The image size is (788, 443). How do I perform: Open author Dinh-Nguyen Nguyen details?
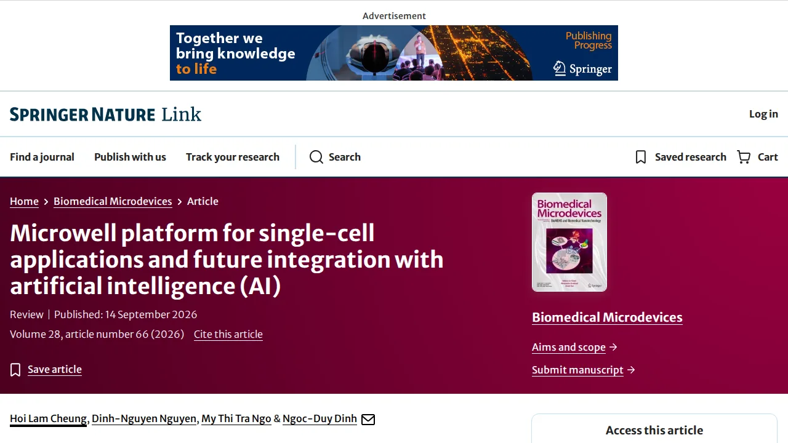pos(144,418)
